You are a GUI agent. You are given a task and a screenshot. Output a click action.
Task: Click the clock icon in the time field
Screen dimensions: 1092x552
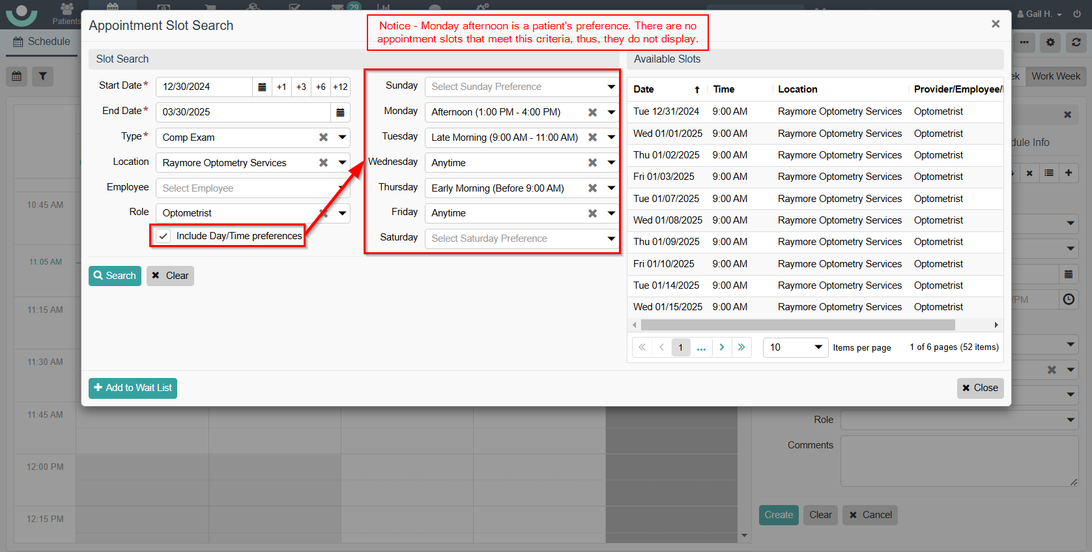[1069, 299]
